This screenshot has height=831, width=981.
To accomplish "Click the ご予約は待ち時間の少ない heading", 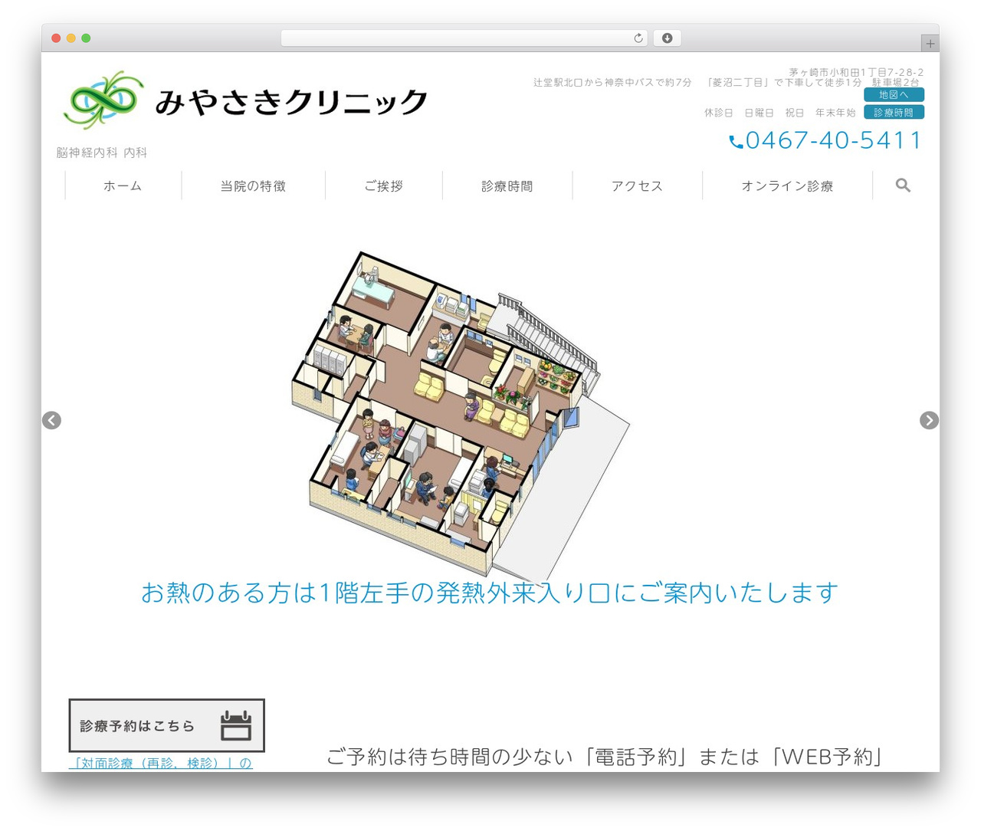I will pyautogui.click(x=605, y=757).
